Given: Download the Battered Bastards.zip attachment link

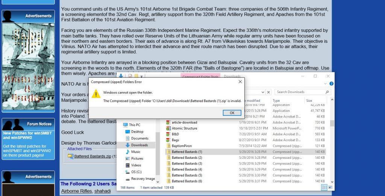Looking at the screenshot, I should (92, 156).
